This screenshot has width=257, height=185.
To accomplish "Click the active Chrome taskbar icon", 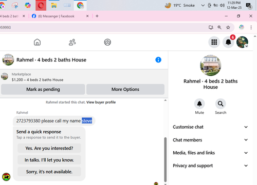I will (x=80, y=6).
